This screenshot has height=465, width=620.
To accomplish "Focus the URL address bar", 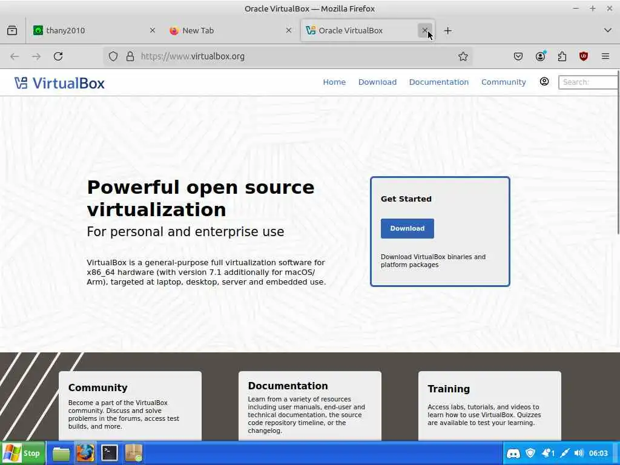I will click(289, 56).
